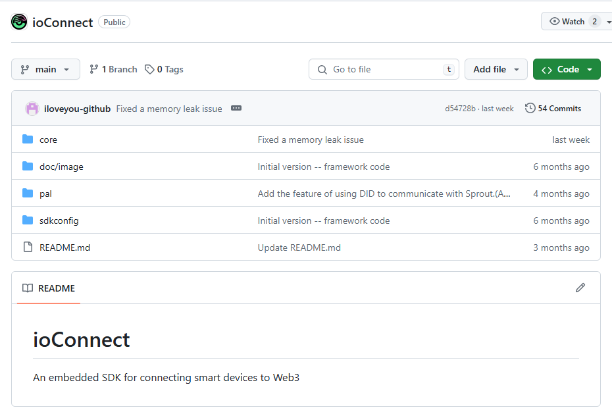Image resolution: width=612 pixels, height=414 pixels.
Task: Open the 0 Tags link
Action: 164,70
